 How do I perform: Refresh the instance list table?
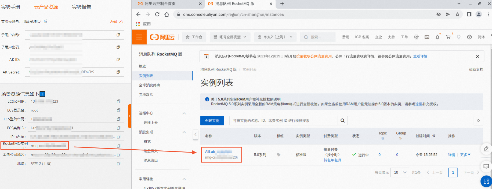point(478,121)
